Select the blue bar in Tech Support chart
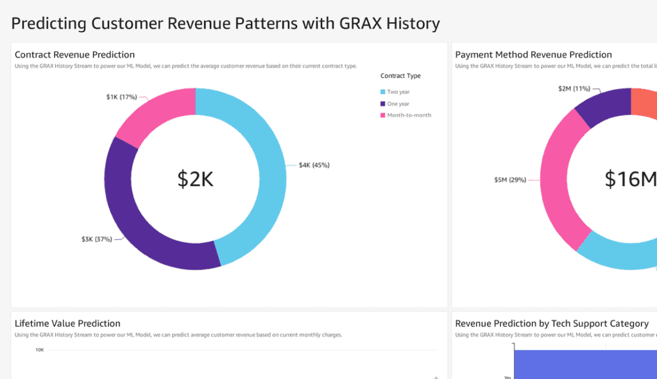Image resolution: width=657 pixels, height=379 pixels. pos(585,364)
